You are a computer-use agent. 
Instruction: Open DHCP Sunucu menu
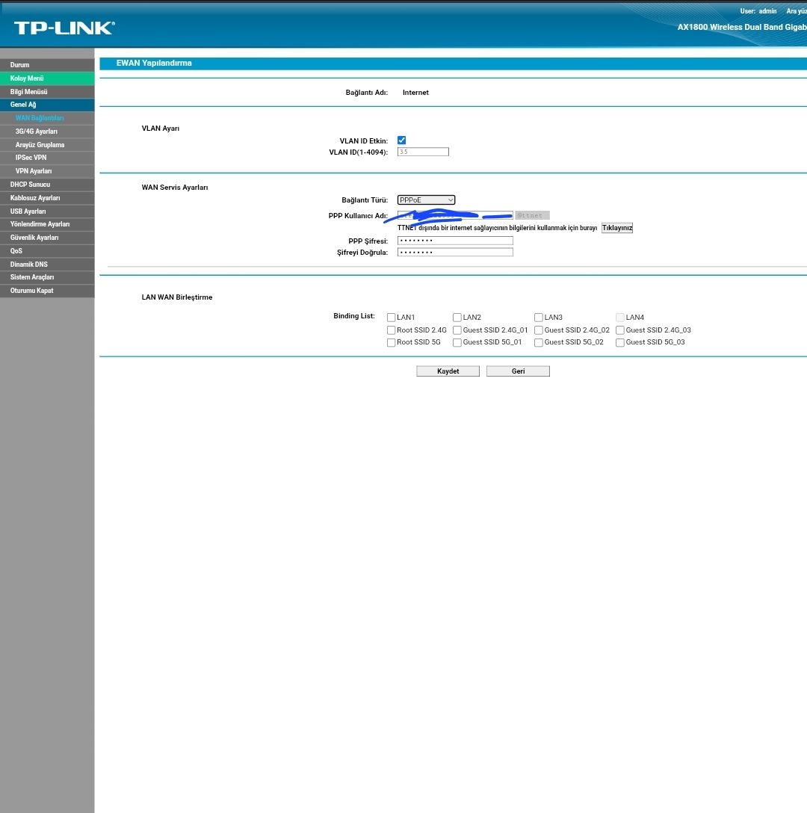(x=47, y=185)
